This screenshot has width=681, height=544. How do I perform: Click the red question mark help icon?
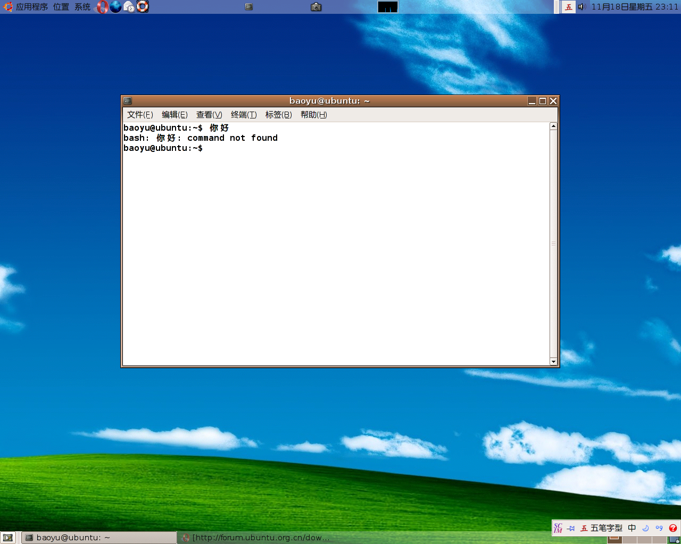pyautogui.click(x=673, y=528)
